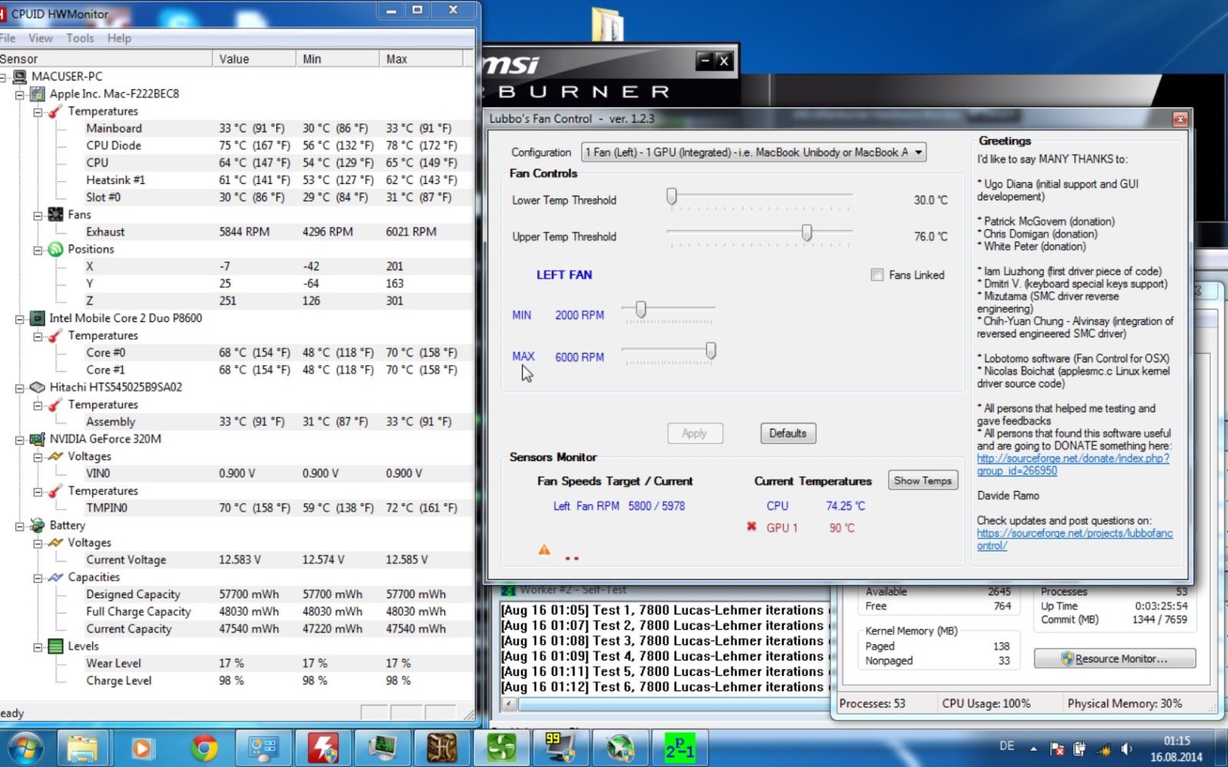Collapse the Intel Mobile Core 2 Duo P8600 node

(x=19, y=319)
